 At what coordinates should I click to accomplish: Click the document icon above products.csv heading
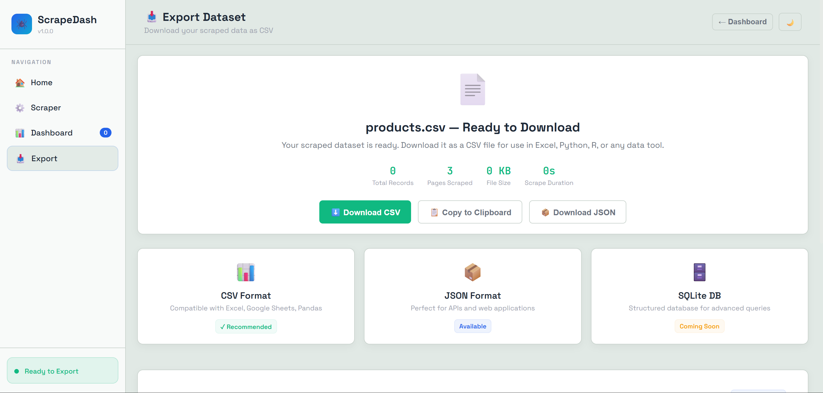tap(473, 89)
